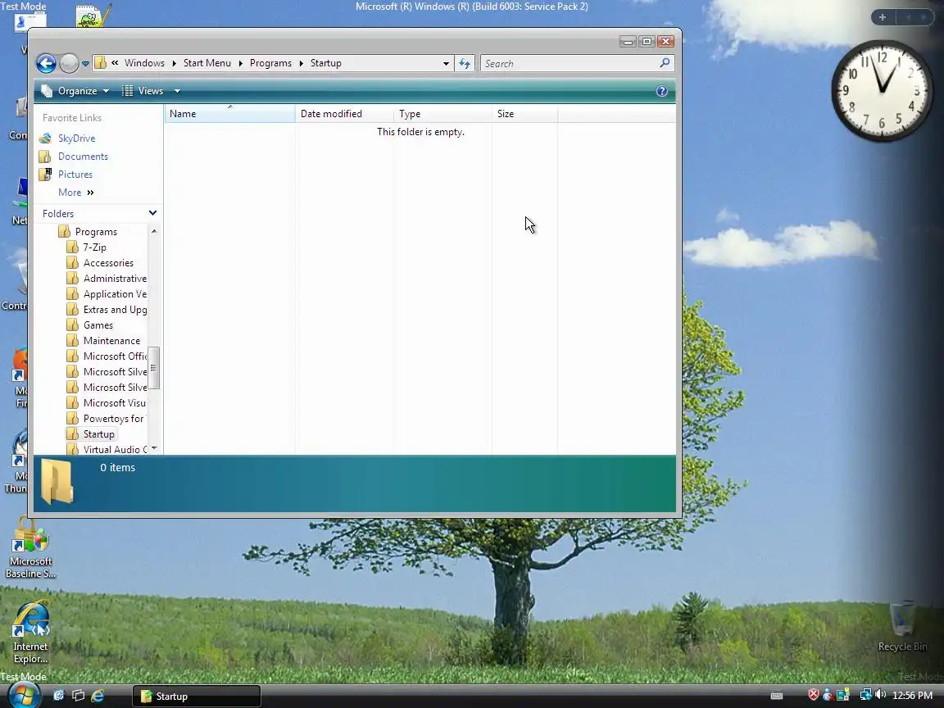Click the keyboard icon in the taskbar
944x708 pixels.
tap(777, 696)
